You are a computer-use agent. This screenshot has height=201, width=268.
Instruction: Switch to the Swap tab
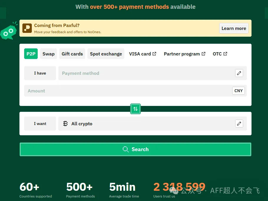point(48,54)
